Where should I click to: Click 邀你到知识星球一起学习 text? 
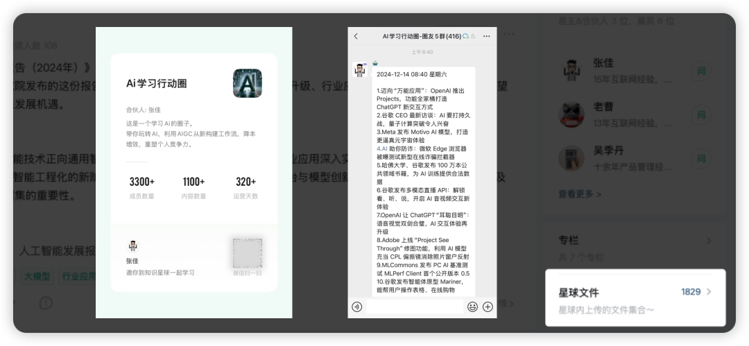[160, 273]
